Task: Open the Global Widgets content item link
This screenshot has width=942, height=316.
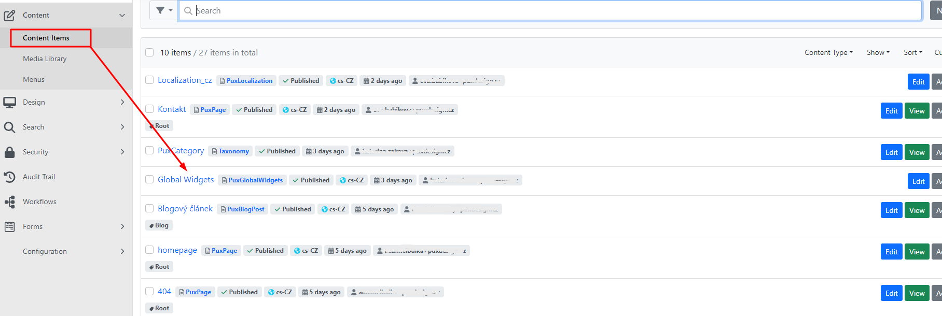Action: (186, 179)
